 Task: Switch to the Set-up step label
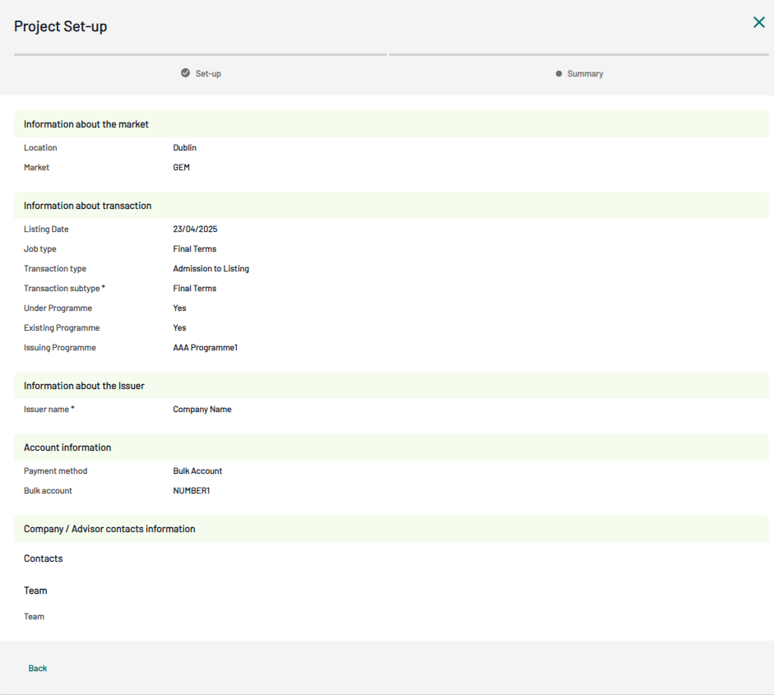(208, 74)
